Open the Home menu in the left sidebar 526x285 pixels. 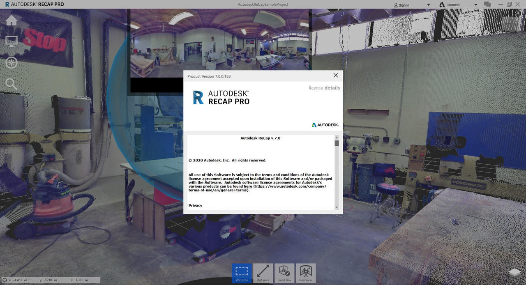tap(12, 20)
